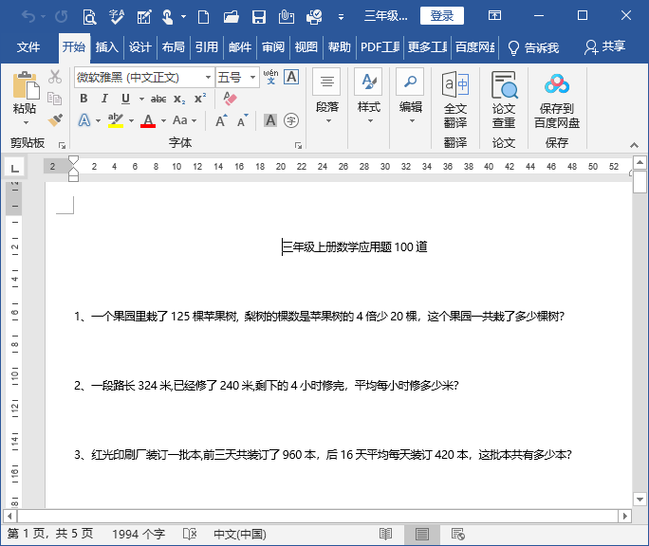649x546 pixels.
Task: Toggle subscript formatting
Action: coord(179,100)
